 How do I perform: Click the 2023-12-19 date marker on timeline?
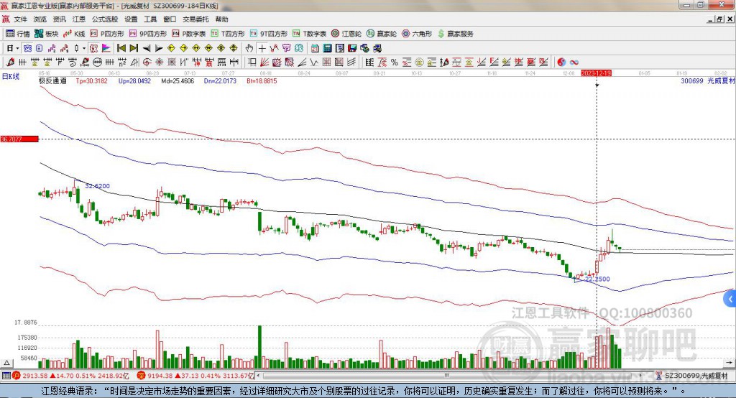point(597,73)
